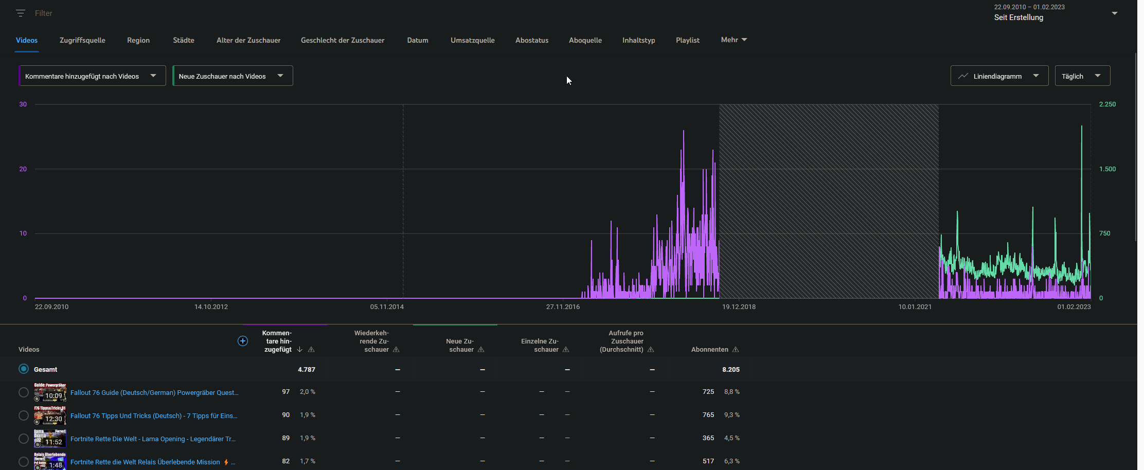Click warning icon beside Wiederkehrende Zuschauer header
Screen dimensions: 1144x470
click(x=396, y=350)
